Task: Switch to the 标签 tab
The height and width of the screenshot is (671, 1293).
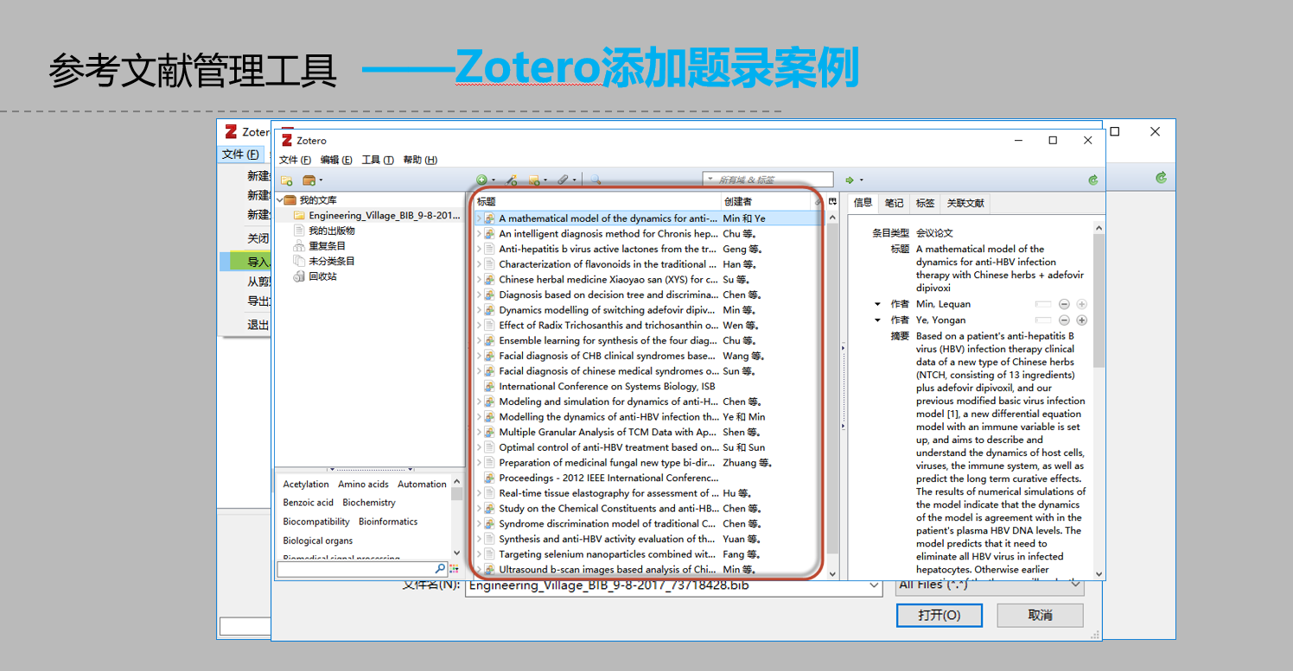Action: coord(925,203)
